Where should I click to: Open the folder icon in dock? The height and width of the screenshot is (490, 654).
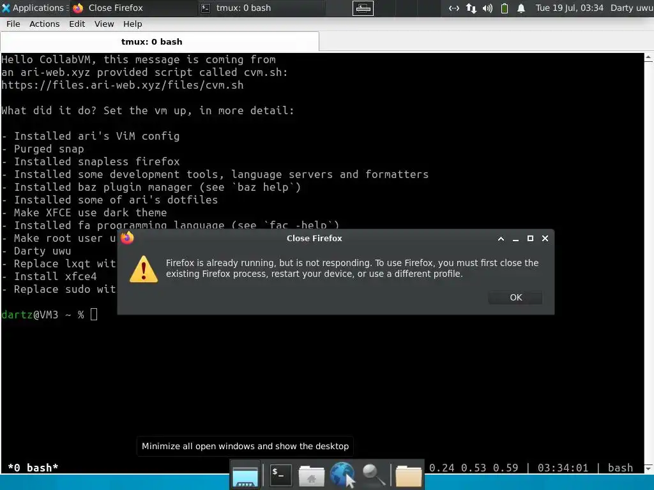point(408,476)
